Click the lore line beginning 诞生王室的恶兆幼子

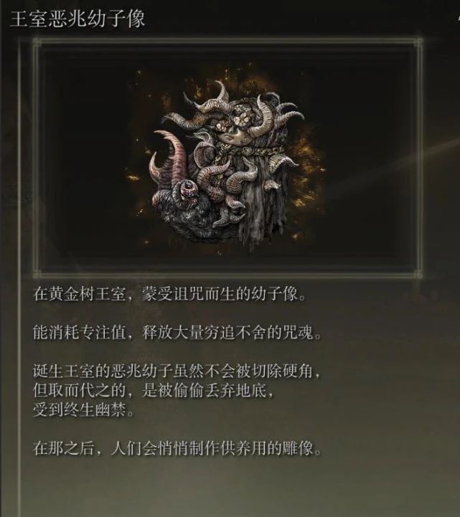(177, 371)
